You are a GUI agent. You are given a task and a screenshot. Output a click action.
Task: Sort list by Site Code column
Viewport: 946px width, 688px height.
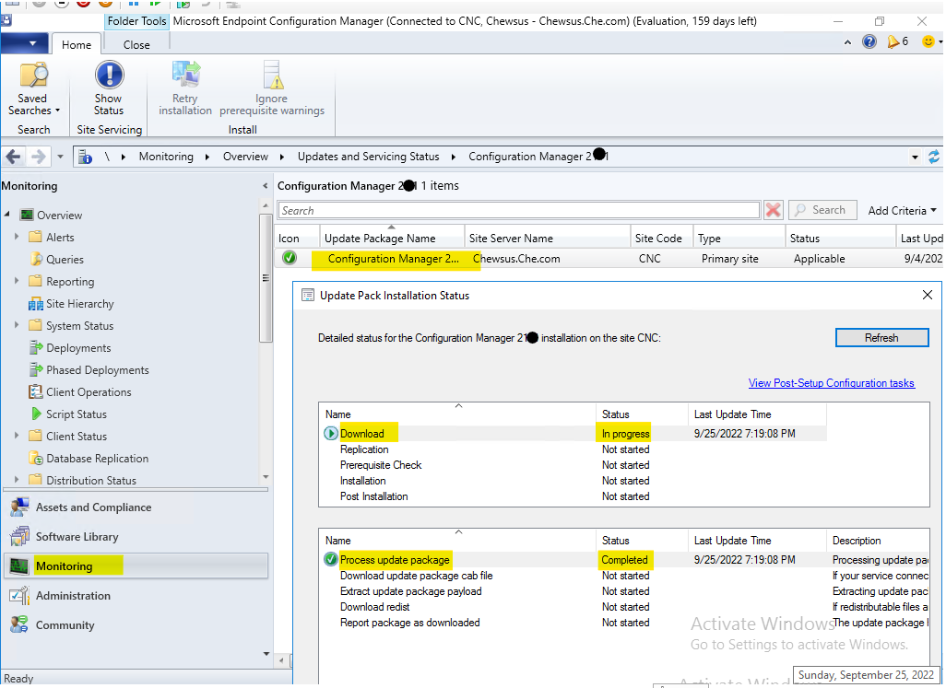660,238
